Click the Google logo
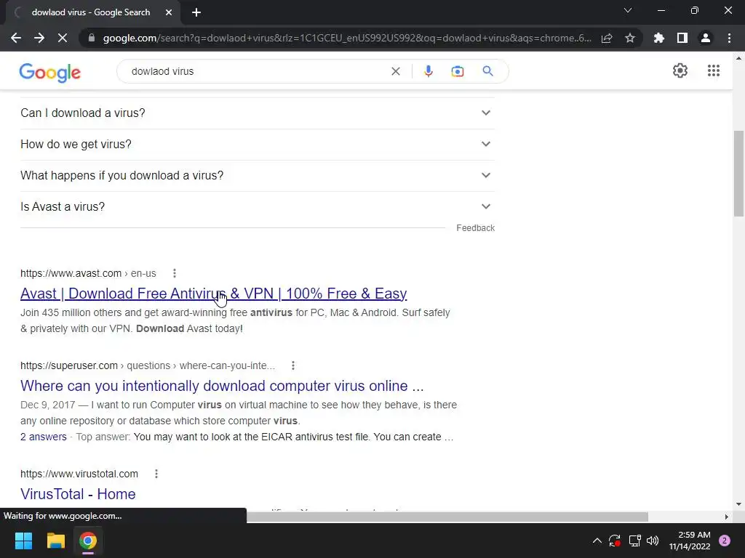 click(50, 72)
